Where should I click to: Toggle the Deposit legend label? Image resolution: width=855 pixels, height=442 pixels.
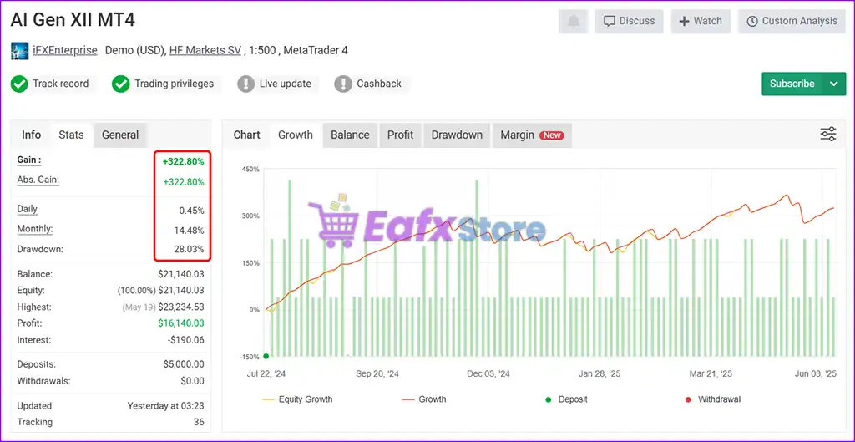point(573,399)
